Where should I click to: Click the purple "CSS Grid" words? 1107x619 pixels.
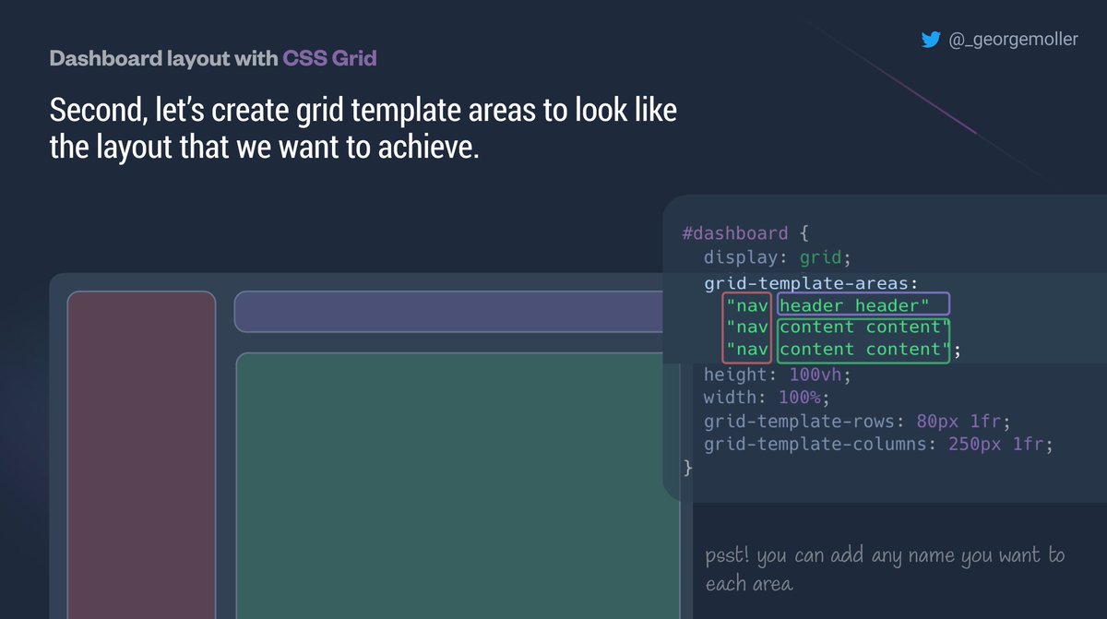[329, 59]
